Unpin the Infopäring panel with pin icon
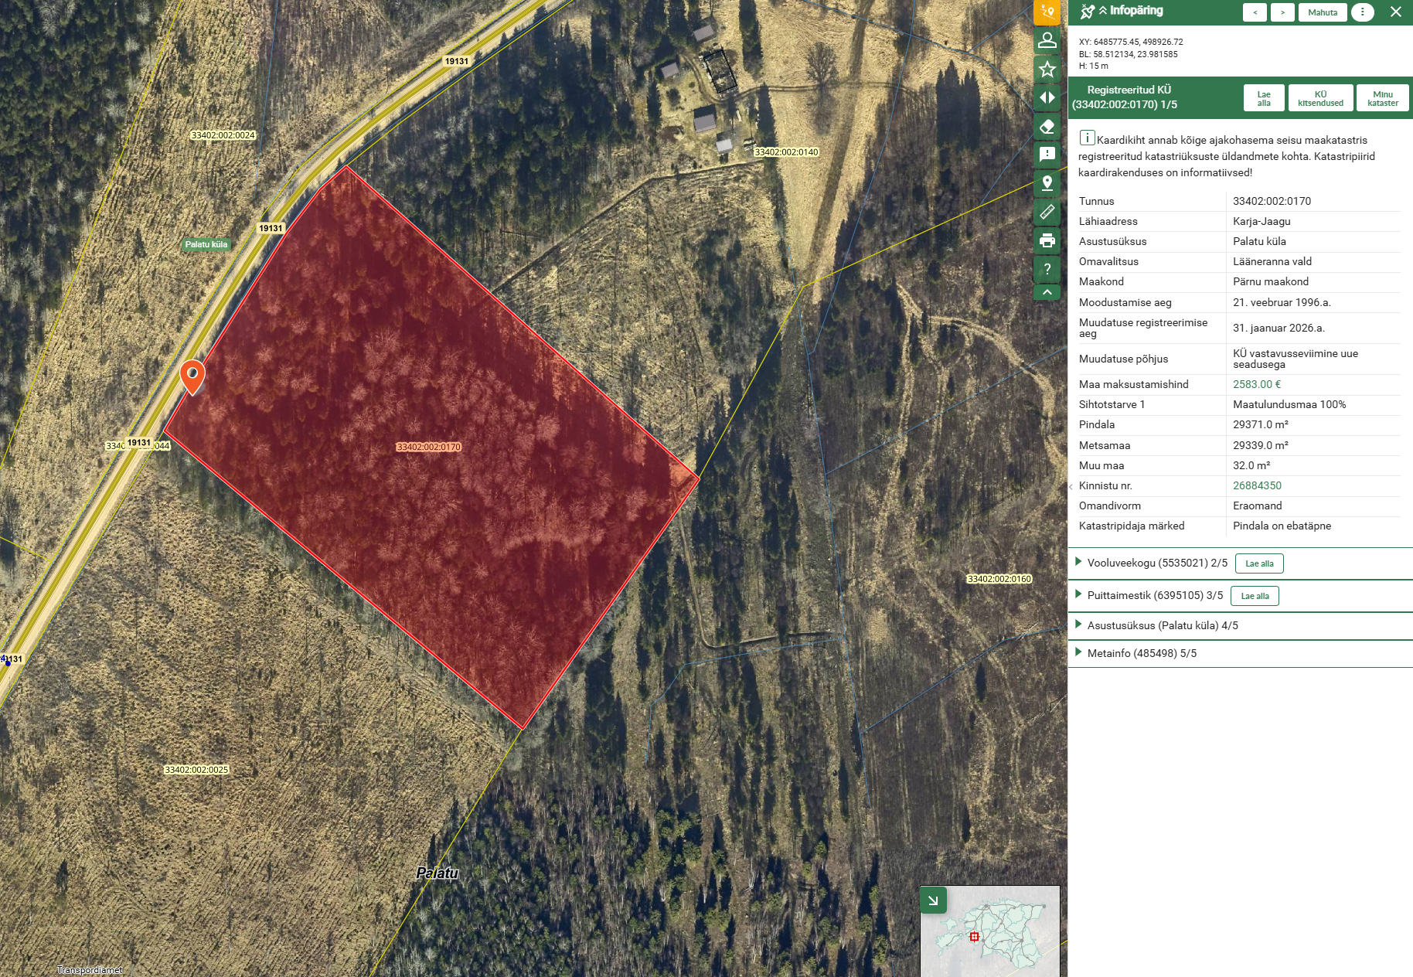Image resolution: width=1413 pixels, height=977 pixels. (1087, 12)
